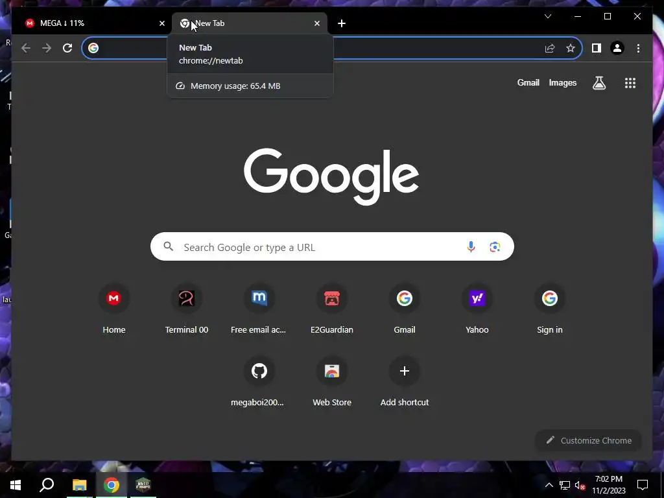The width and height of the screenshot is (664, 498).
Task: Expand the tab search chevron
Action: pos(547,16)
